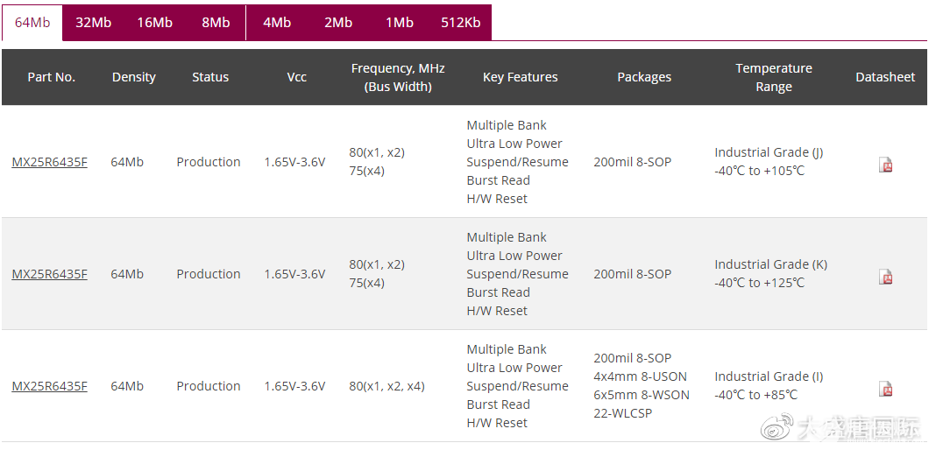This screenshot has height=450, width=929.
Task: Open datasheet PDF for Industrial Grade (J) part
Action: click(x=885, y=165)
